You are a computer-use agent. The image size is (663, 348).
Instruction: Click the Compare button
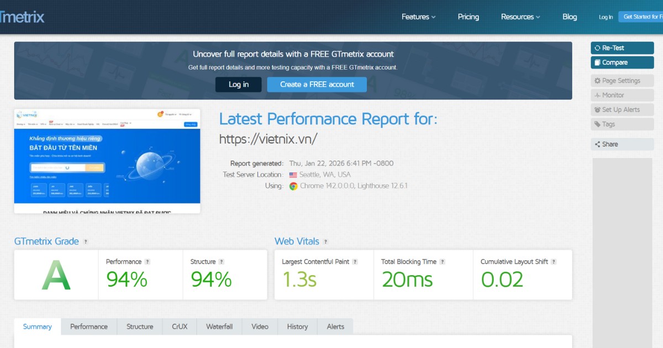pyautogui.click(x=622, y=62)
